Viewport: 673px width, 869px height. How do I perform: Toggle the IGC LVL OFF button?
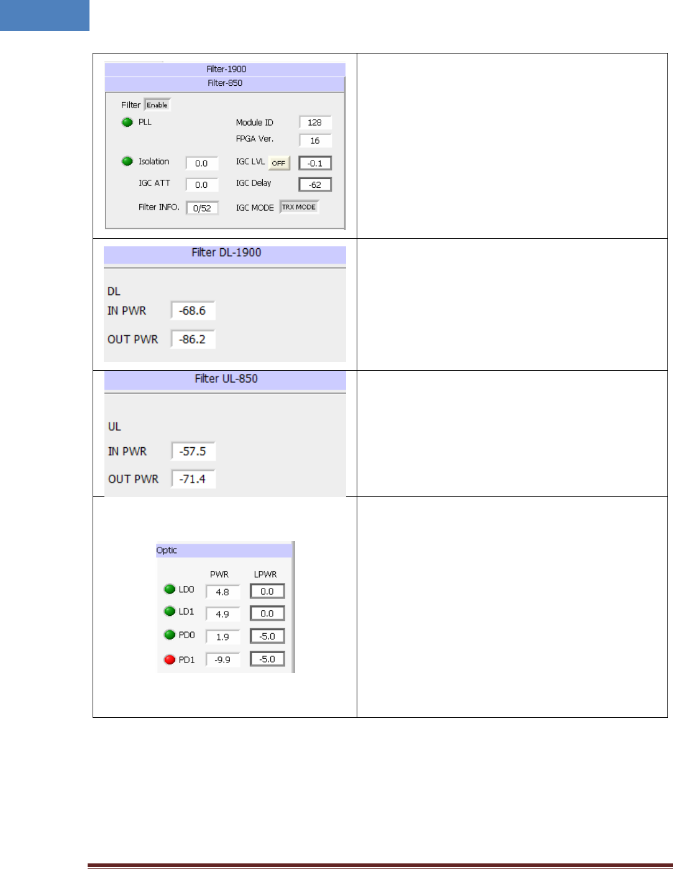(x=279, y=163)
